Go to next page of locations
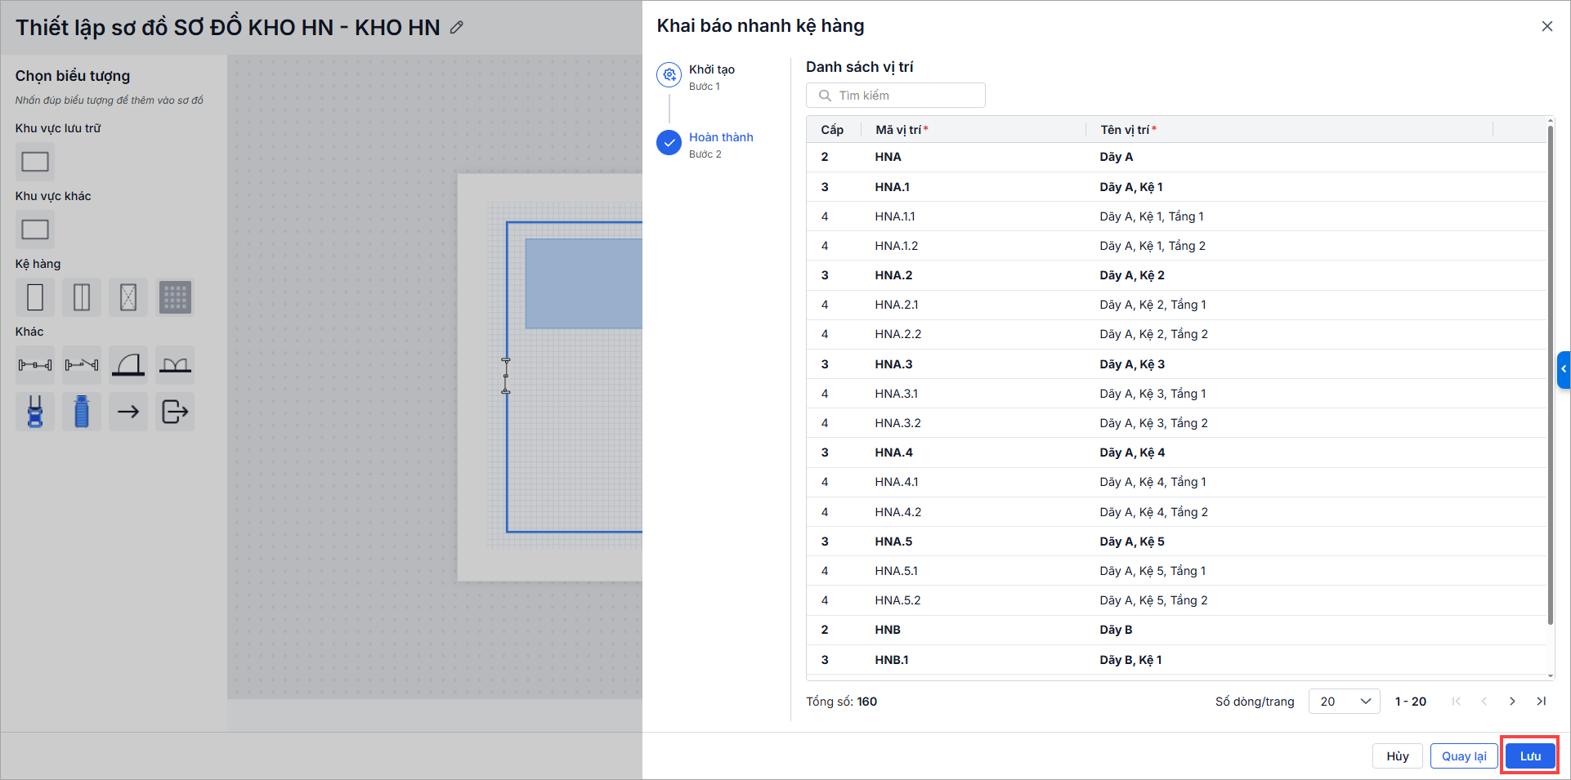Viewport: 1571px width, 780px height. 1512,702
